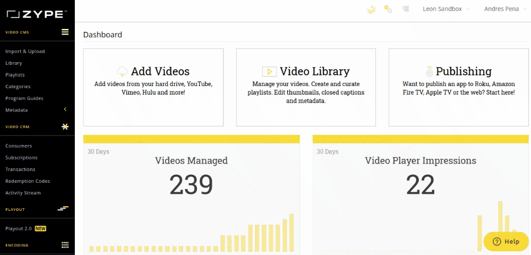
Task: Click the Encoding grid icon
Action: (65, 245)
